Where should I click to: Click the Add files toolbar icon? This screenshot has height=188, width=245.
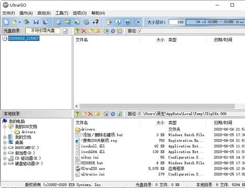(109, 22)
